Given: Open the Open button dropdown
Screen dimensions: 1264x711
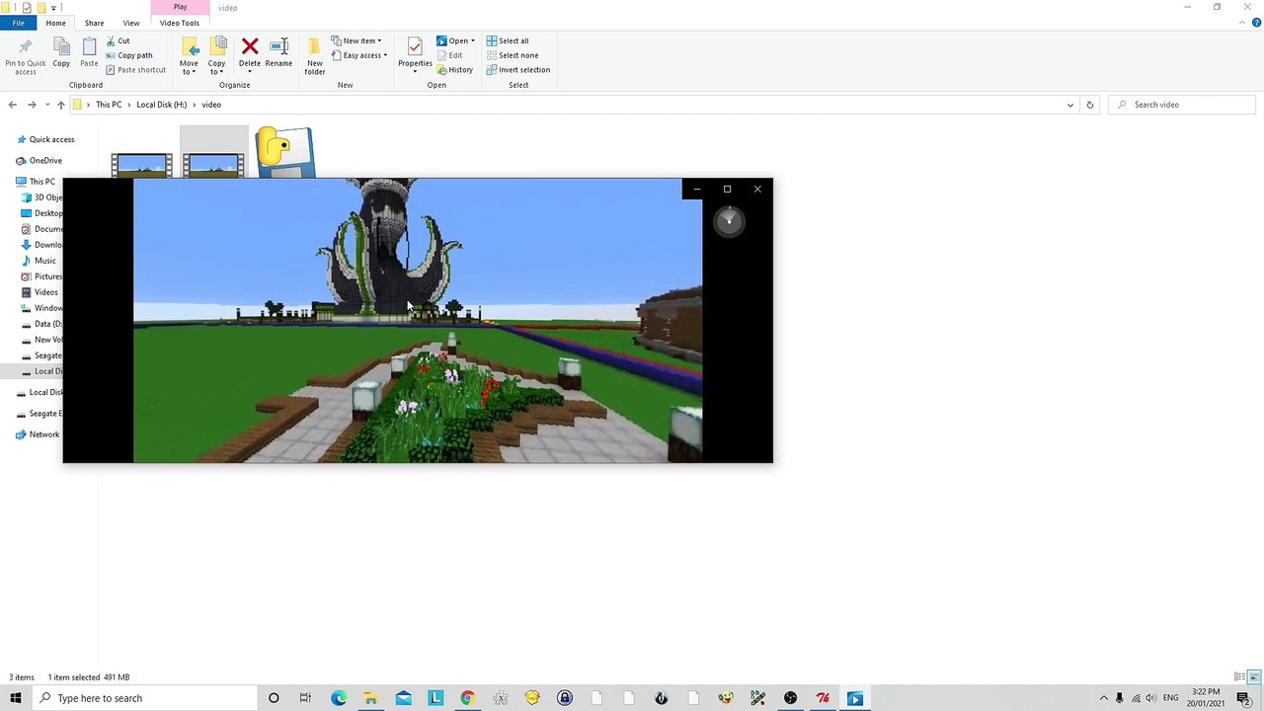Looking at the screenshot, I should [473, 40].
